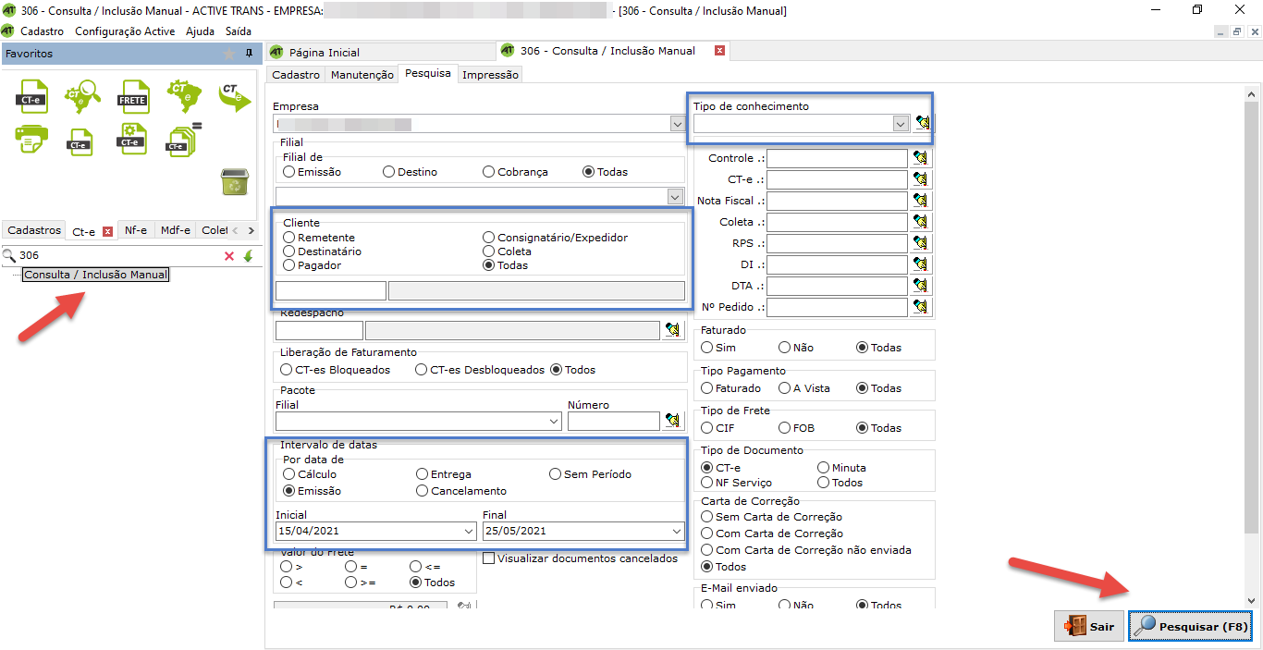Screen dimensions: 1263x650
Task: Click the Sair button
Action: pos(1089,626)
